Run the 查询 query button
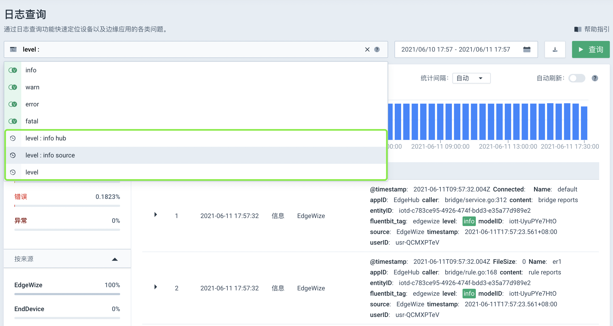 (x=591, y=49)
